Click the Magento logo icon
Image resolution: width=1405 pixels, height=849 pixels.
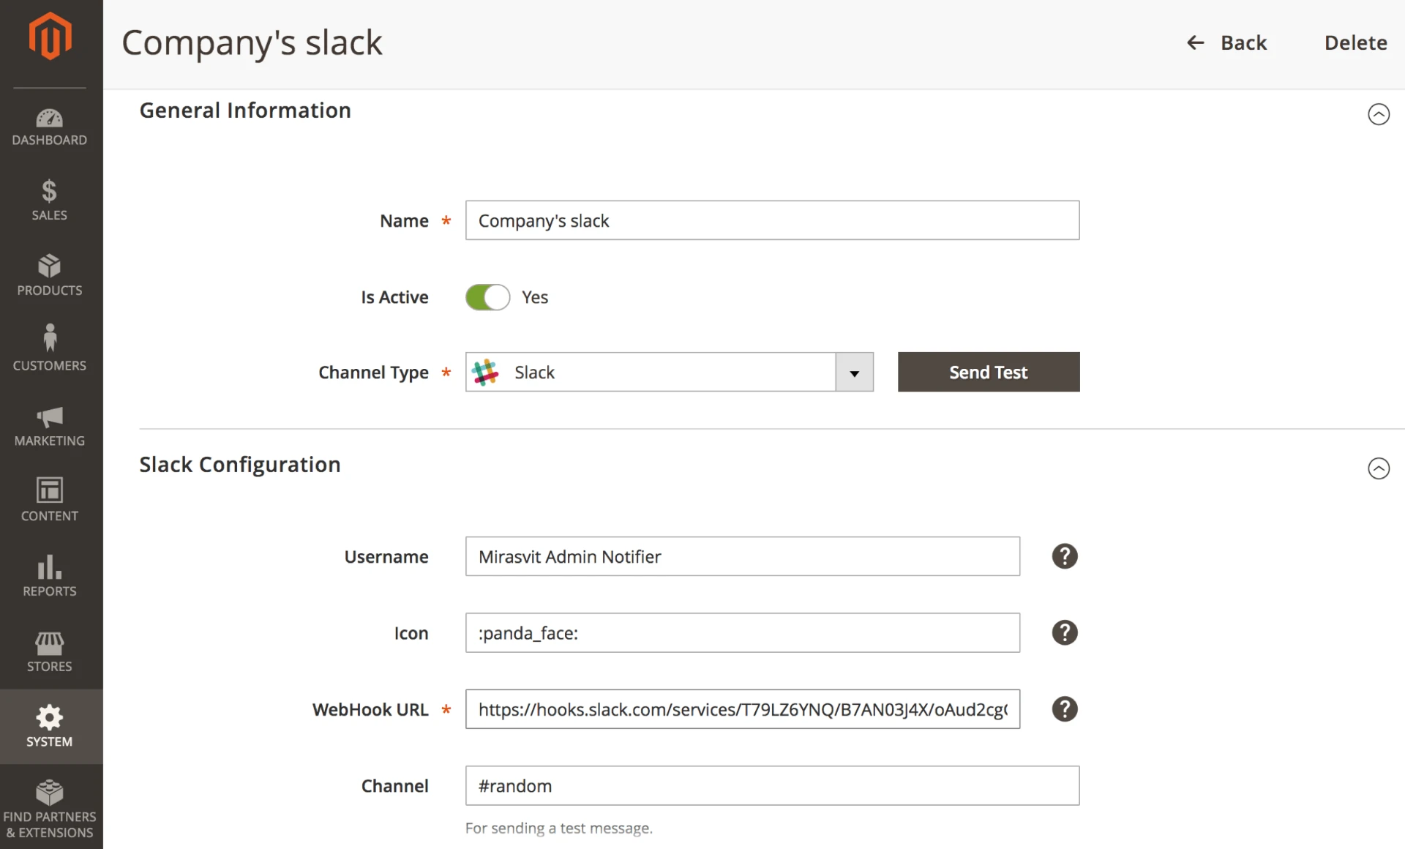tap(50, 36)
